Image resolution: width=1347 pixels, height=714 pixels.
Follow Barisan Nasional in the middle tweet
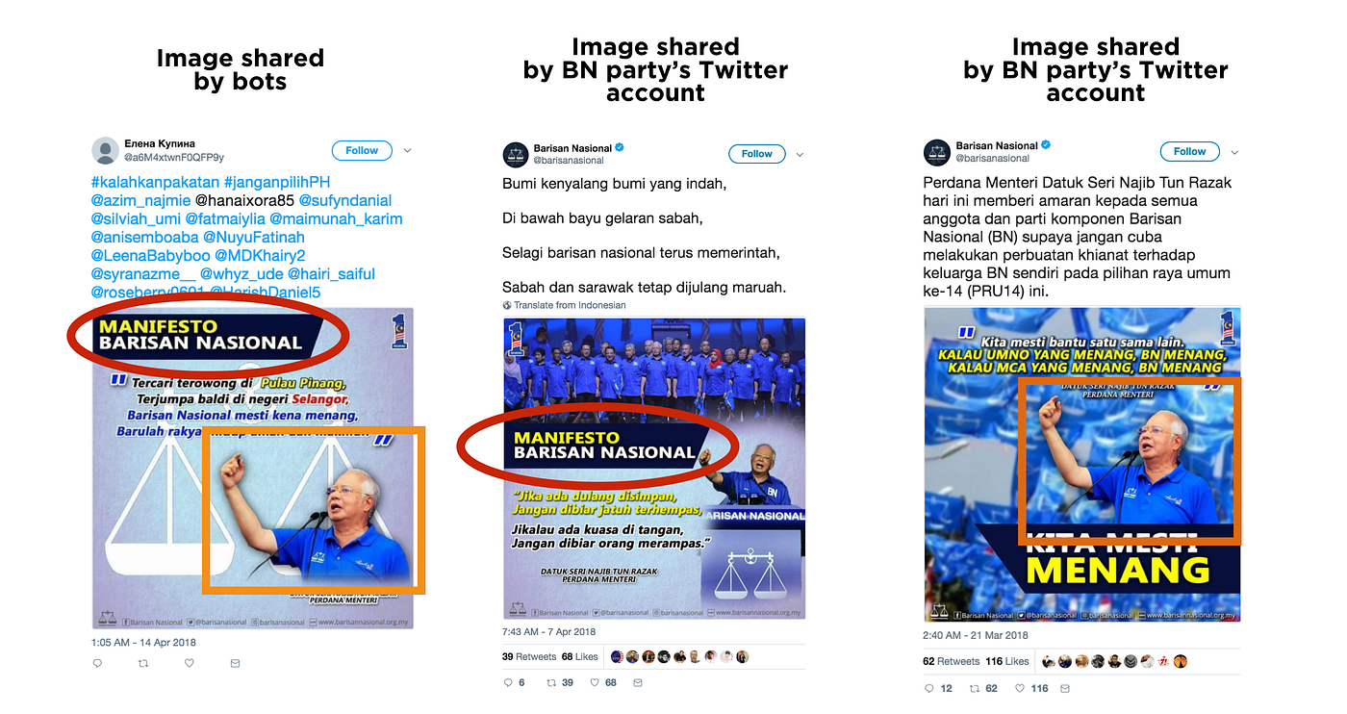point(757,154)
